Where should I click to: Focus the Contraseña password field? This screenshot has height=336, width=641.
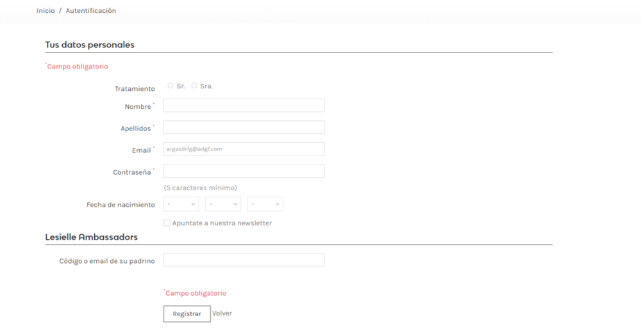(244, 171)
